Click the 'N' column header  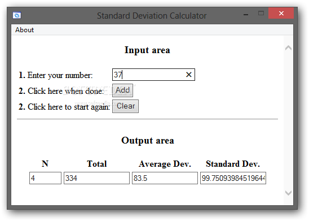coord(45,164)
